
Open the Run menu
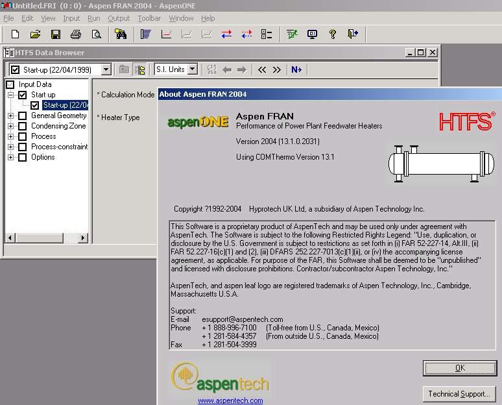(x=94, y=18)
